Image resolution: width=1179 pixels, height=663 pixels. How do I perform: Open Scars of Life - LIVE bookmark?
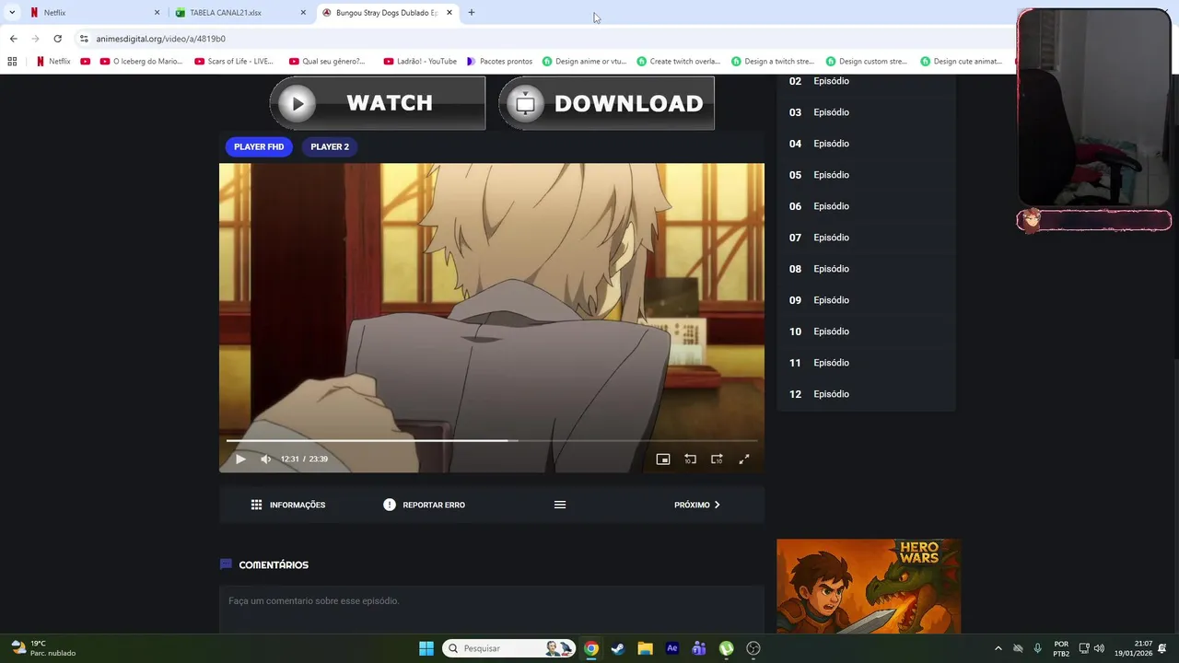click(234, 62)
